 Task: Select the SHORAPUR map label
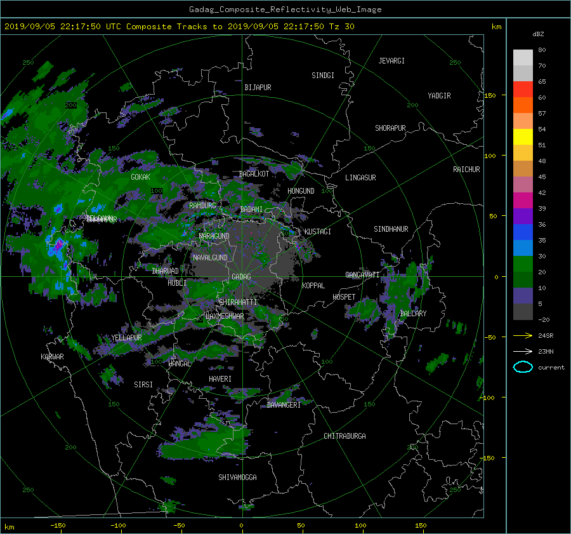[x=390, y=128]
